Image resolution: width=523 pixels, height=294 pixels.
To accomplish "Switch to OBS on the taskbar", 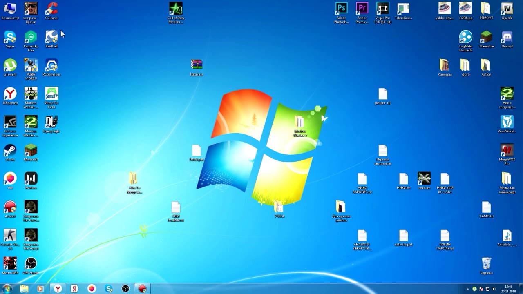I will coord(125,289).
